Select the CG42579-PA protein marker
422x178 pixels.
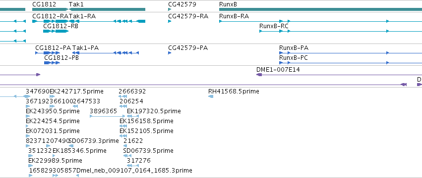[170, 53]
